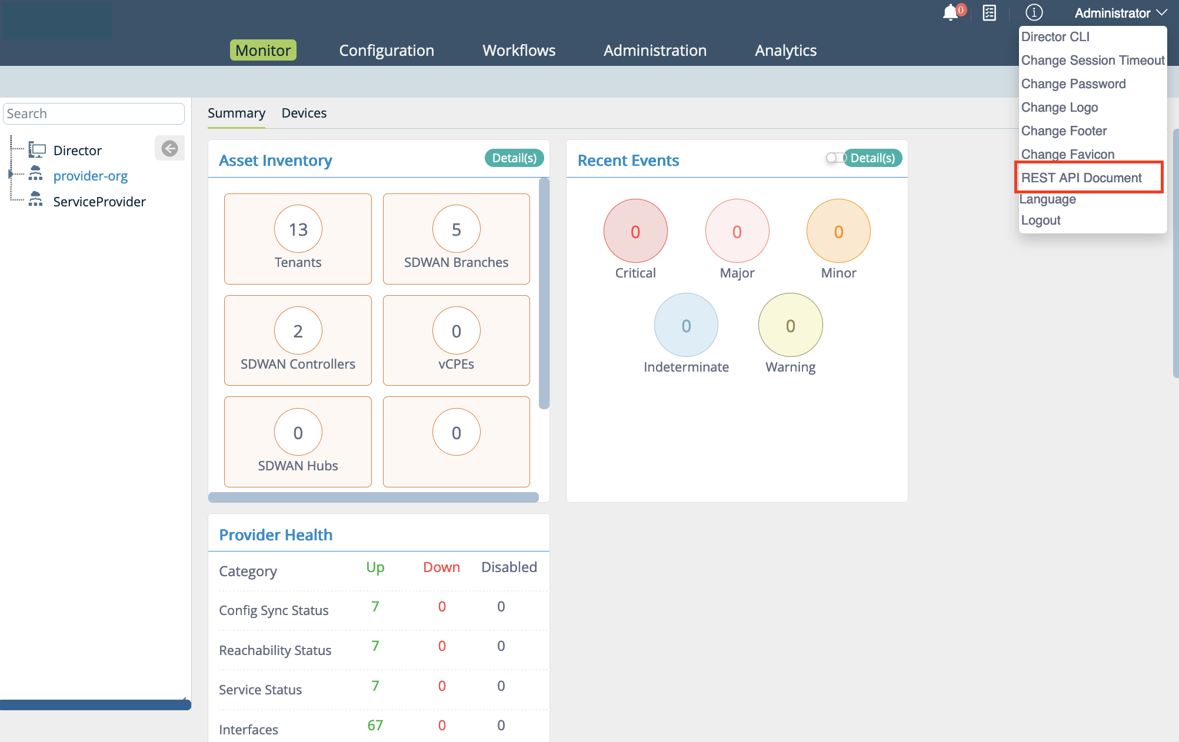Viewport: 1179px width, 742px height.
Task: Click the Director monitor icon
Action: click(38, 150)
